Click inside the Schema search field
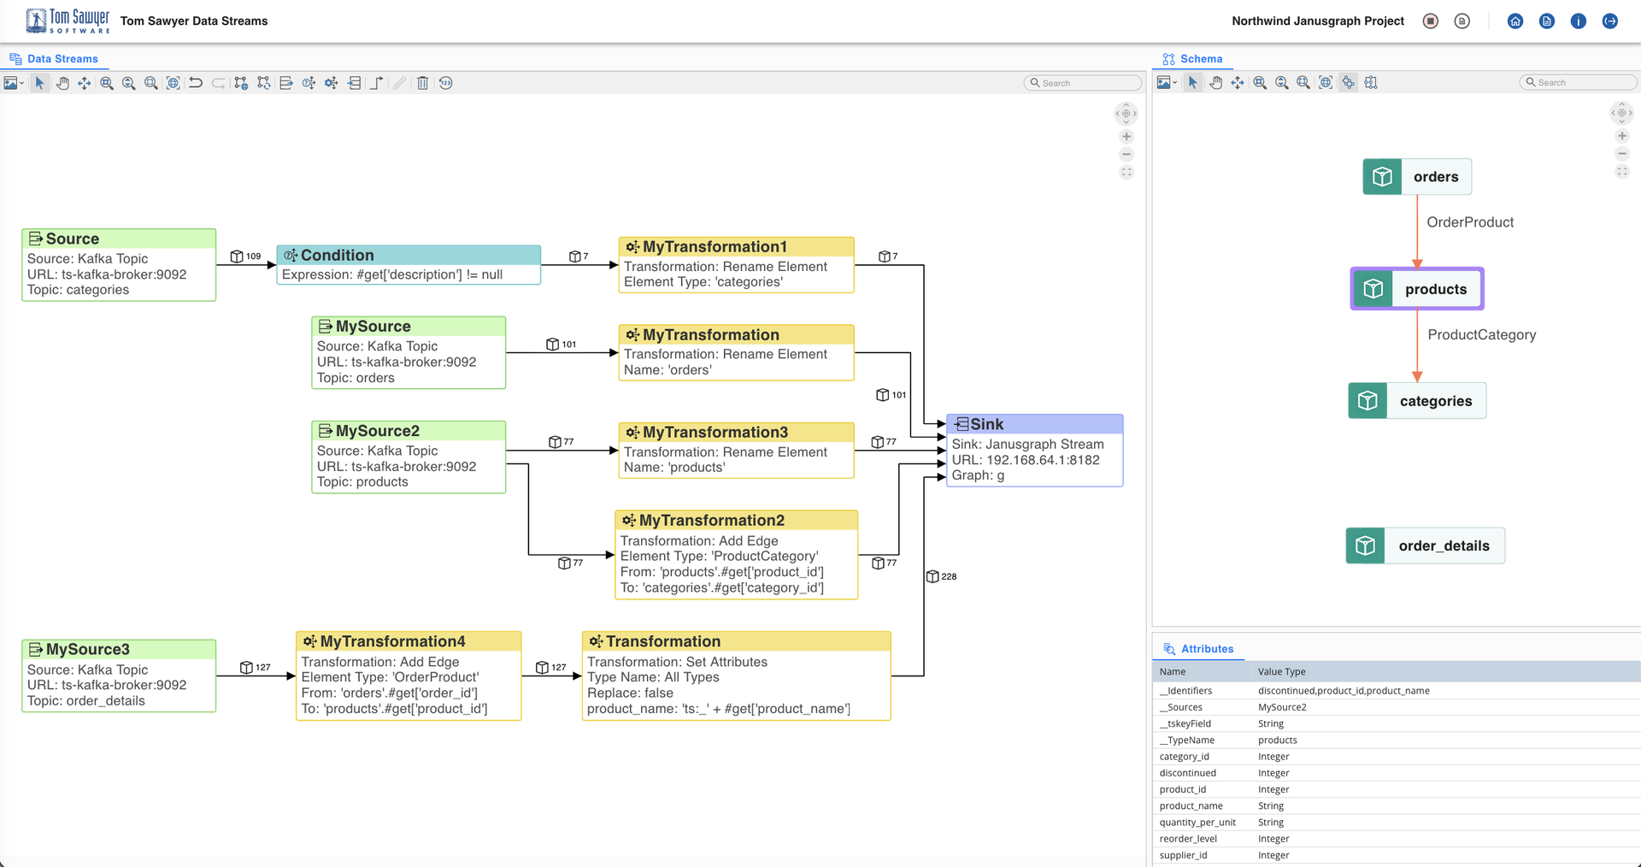The image size is (1641, 867). (x=1577, y=81)
